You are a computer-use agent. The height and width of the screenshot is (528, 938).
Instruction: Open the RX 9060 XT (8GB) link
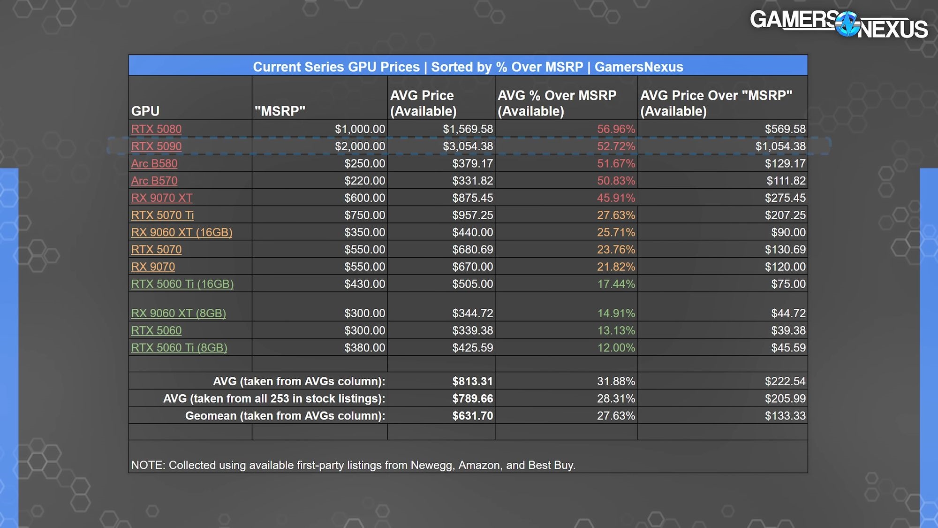pyautogui.click(x=178, y=313)
